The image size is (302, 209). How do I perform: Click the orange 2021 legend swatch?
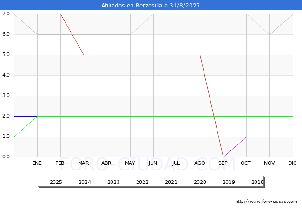pyautogui.click(x=158, y=183)
